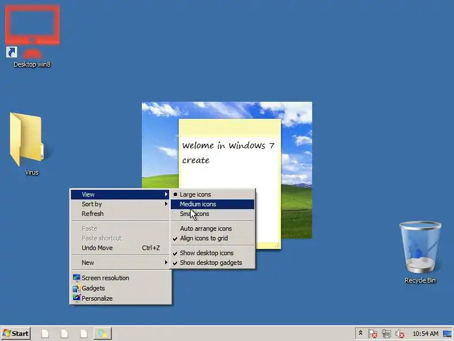The image size is (454, 341).
Task: Open Personalize from context menu
Action: 120,298
